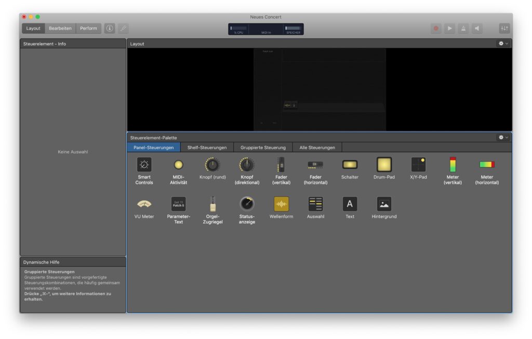Mute audio with the speaker icon
This screenshot has width=532, height=339.
(477, 29)
